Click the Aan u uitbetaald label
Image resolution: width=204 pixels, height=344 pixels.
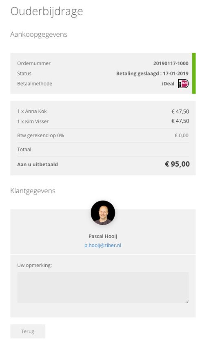click(x=38, y=165)
